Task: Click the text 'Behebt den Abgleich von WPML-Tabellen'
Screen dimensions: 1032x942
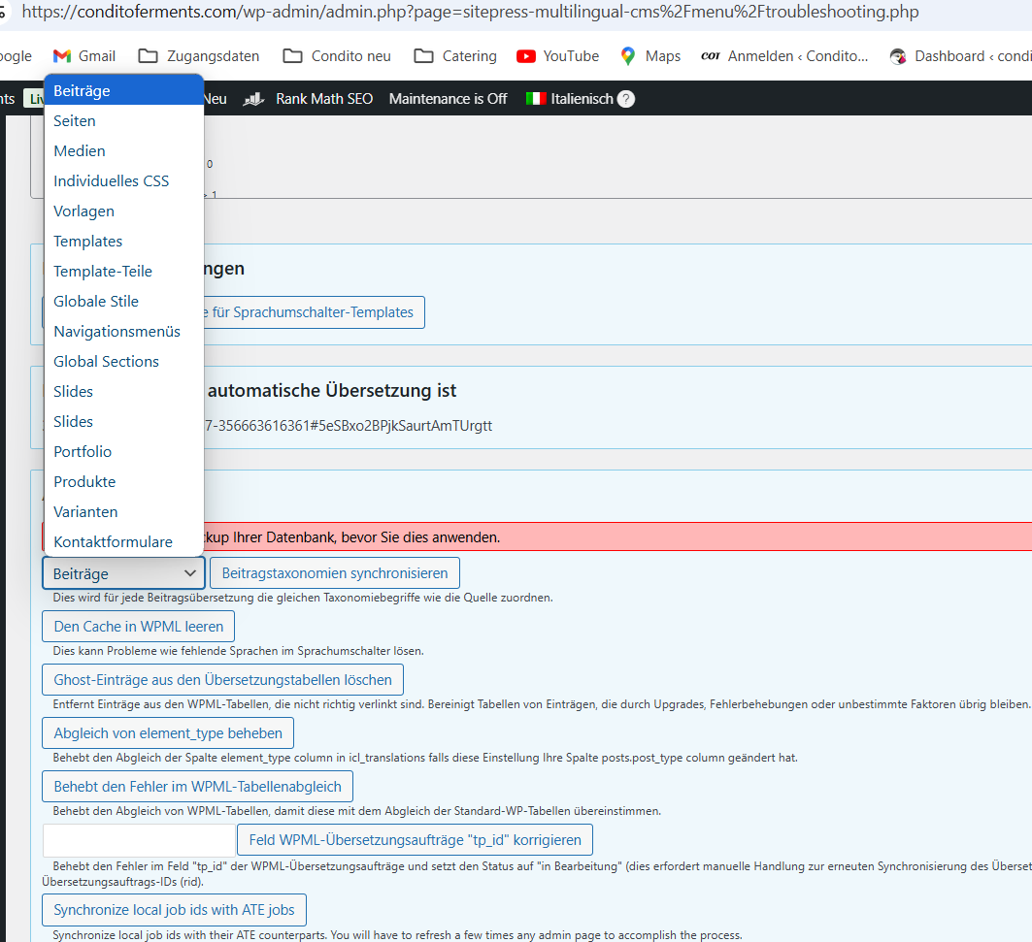Action: (356, 811)
